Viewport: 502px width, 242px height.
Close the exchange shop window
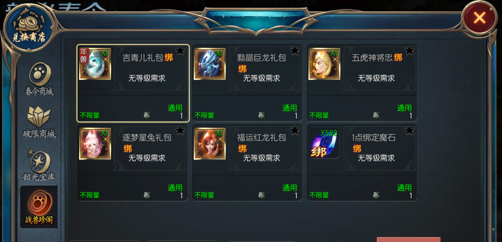tap(479, 17)
